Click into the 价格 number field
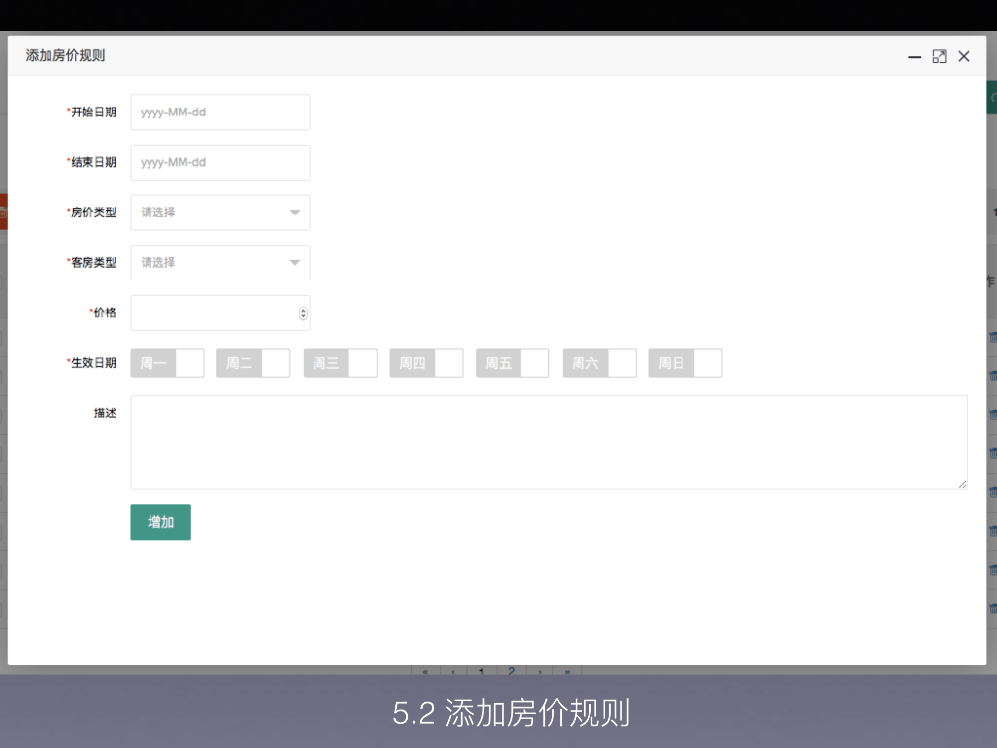997x748 pixels. (214, 313)
